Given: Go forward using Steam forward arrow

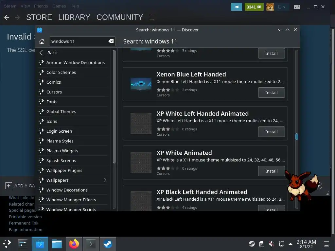Looking at the screenshot, I should point(18,17).
